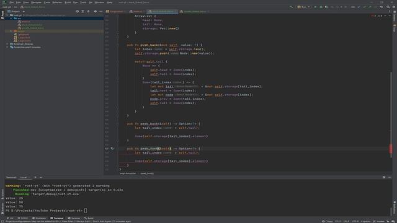Screen dimensions: 397x223
Task: Click the Git branch master widget in the status bar
Action: [379, 222]
